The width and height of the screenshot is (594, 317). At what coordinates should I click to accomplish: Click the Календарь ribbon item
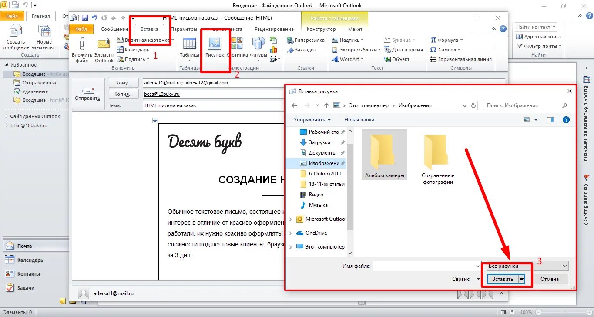(x=133, y=50)
